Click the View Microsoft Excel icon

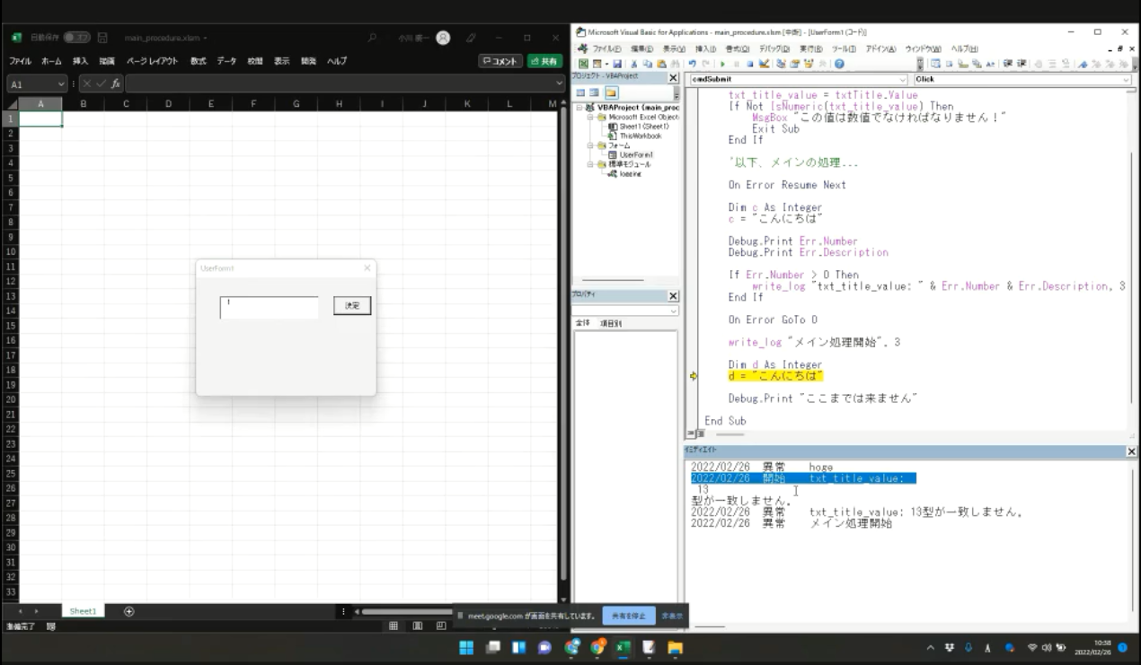(x=583, y=64)
